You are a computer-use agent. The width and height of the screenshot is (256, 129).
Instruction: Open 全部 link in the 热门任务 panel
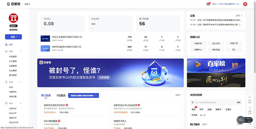coord(178,95)
